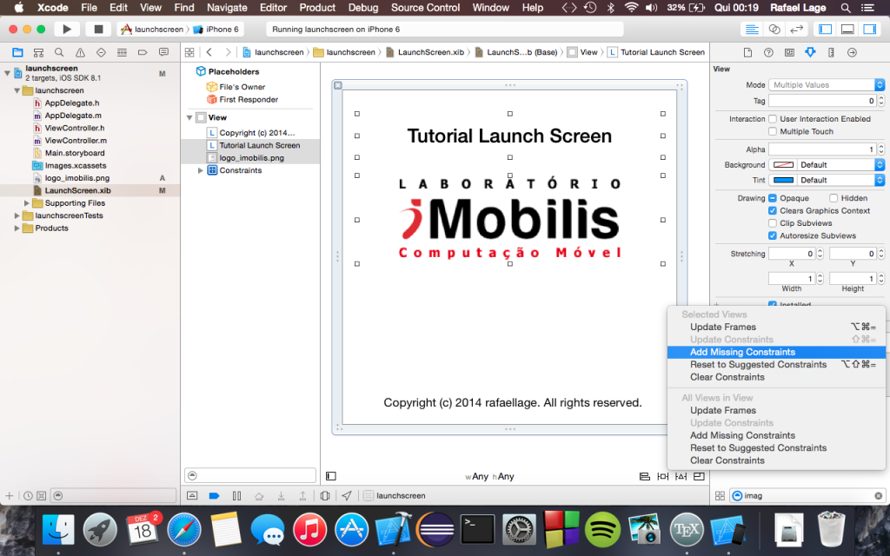Click the Run (play) button in toolbar
This screenshot has width=890, height=556.
click(66, 29)
